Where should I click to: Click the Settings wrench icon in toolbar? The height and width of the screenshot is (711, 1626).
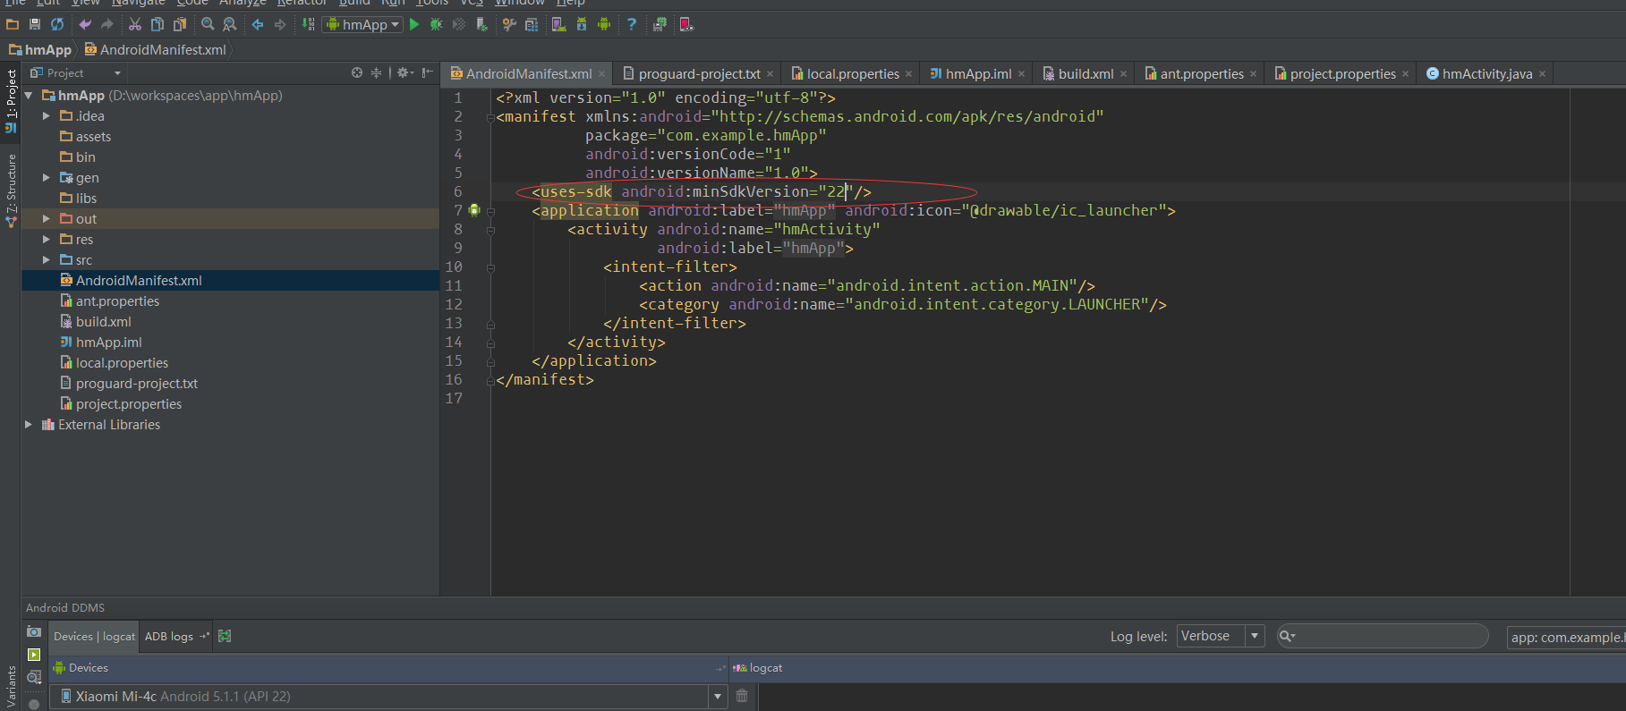[509, 24]
